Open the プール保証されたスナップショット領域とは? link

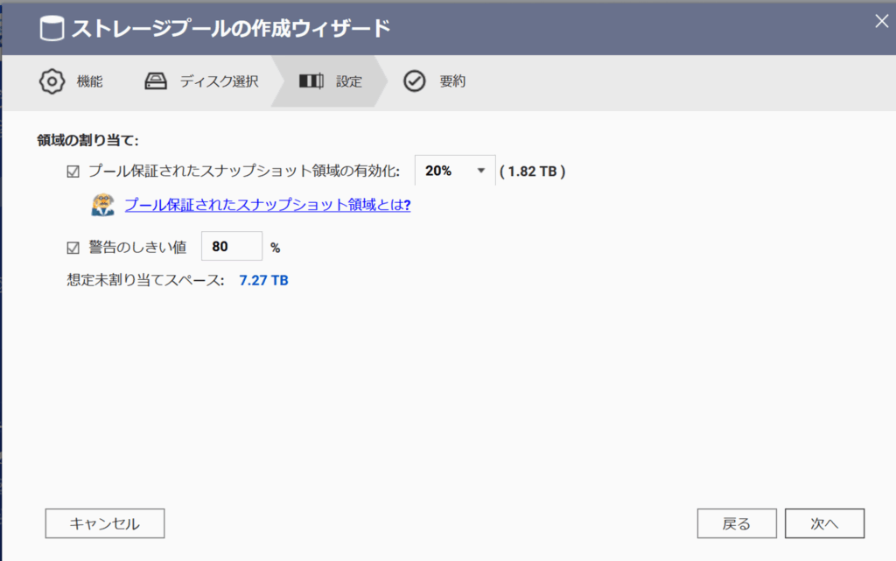[268, 205]
